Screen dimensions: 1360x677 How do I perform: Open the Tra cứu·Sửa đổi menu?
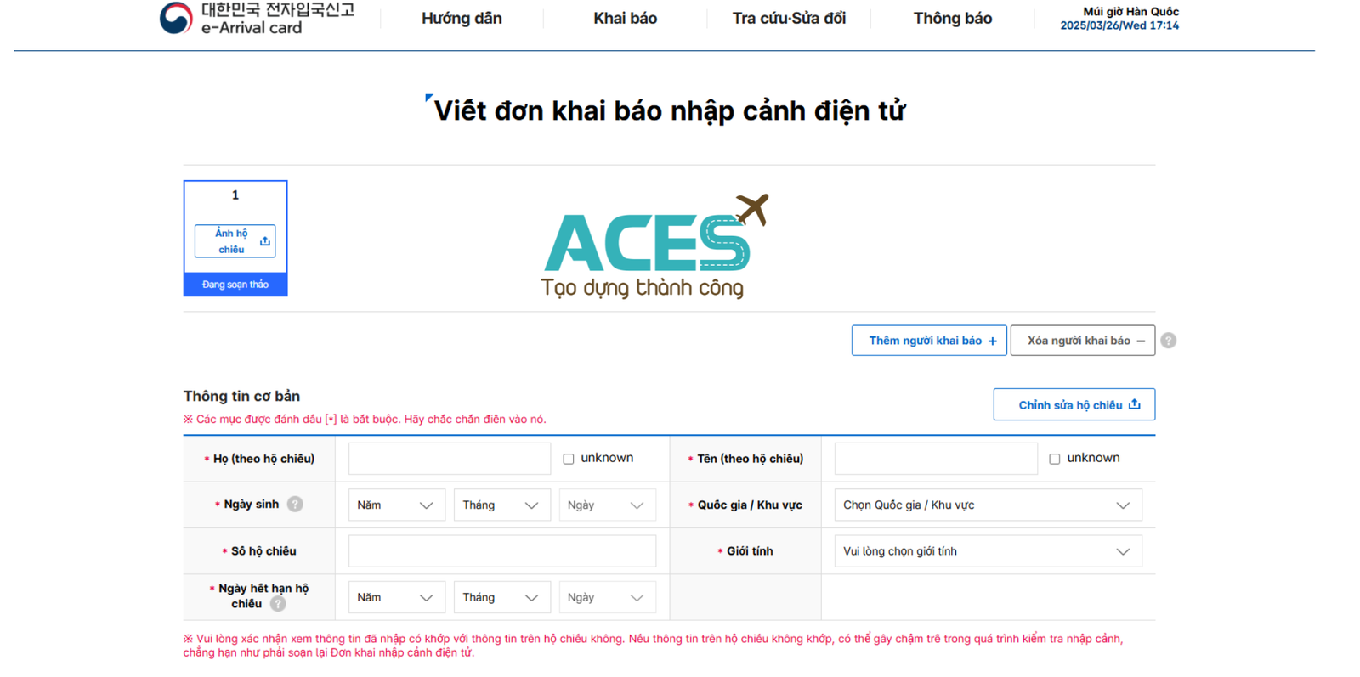[789, 18]
